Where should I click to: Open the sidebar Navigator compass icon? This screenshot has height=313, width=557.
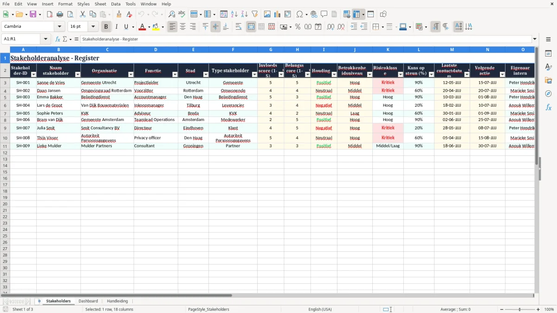click(x=549, y=94)
